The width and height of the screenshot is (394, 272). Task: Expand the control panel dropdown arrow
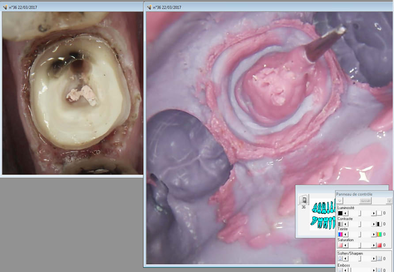pyautogui.click(x=341, y=201)
